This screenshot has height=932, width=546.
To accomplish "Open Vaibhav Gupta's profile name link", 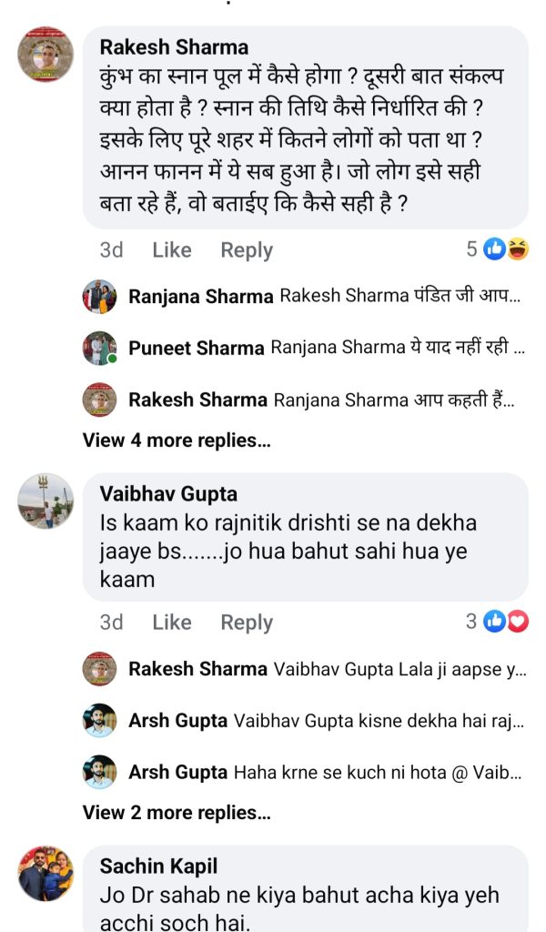I will click(168, 494).
